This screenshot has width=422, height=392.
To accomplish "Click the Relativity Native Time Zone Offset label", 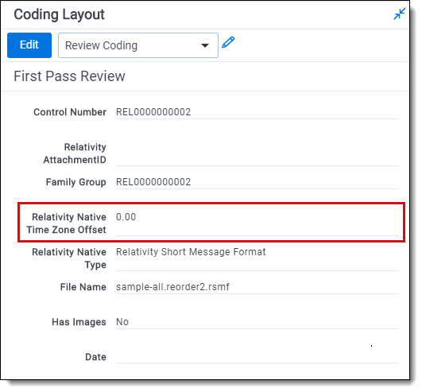I will pos(66,223).
